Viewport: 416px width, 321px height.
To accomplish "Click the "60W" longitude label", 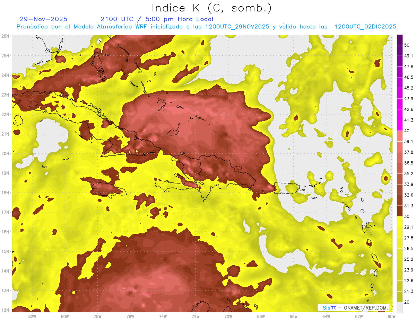I will point(391,316).
